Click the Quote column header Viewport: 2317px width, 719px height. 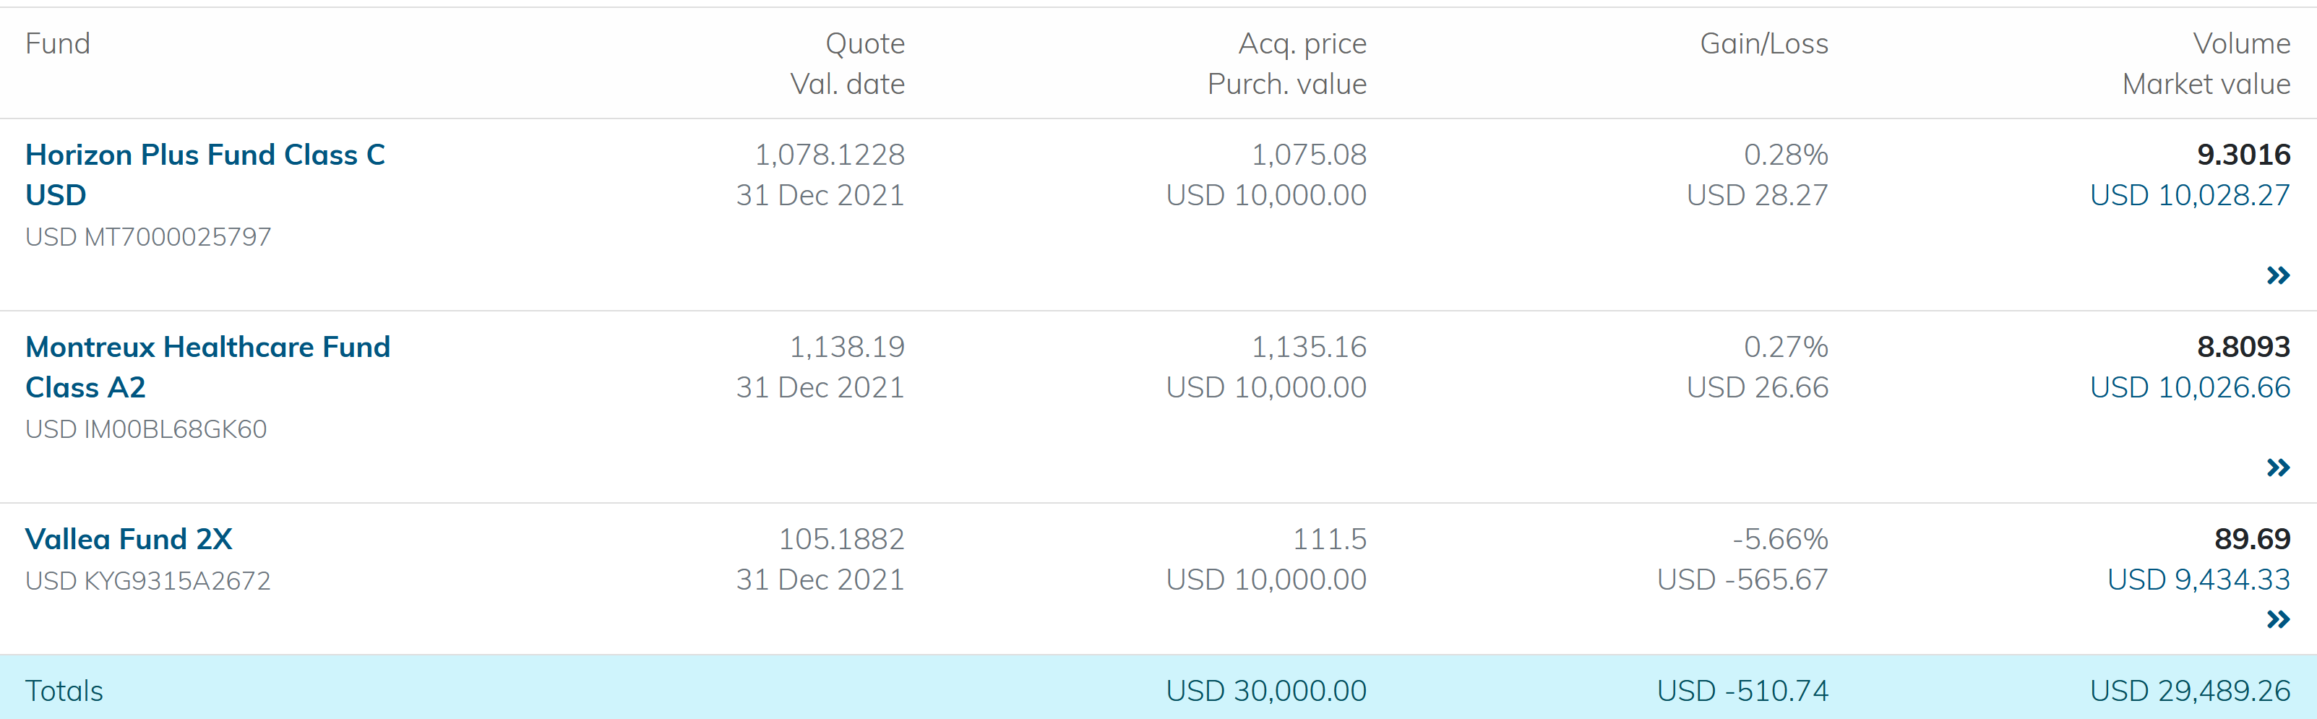(x=864, y=43)
